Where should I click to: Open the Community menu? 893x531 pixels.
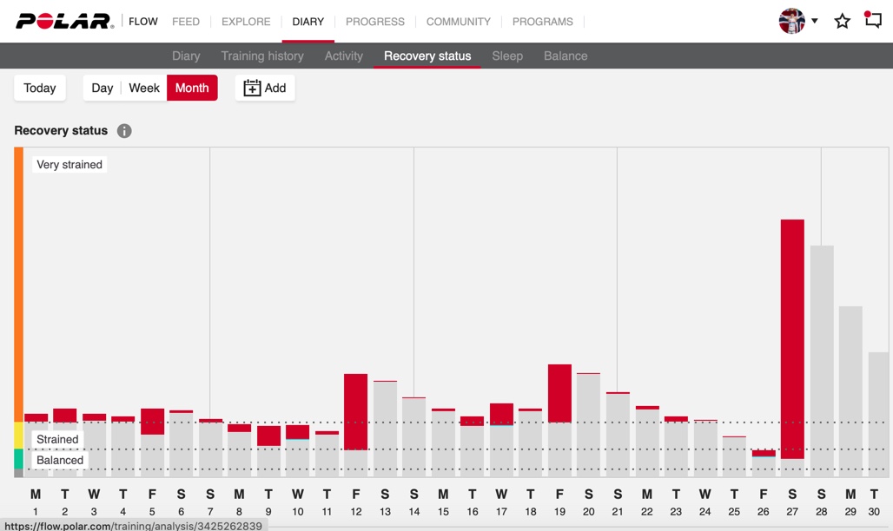[459, 21]
